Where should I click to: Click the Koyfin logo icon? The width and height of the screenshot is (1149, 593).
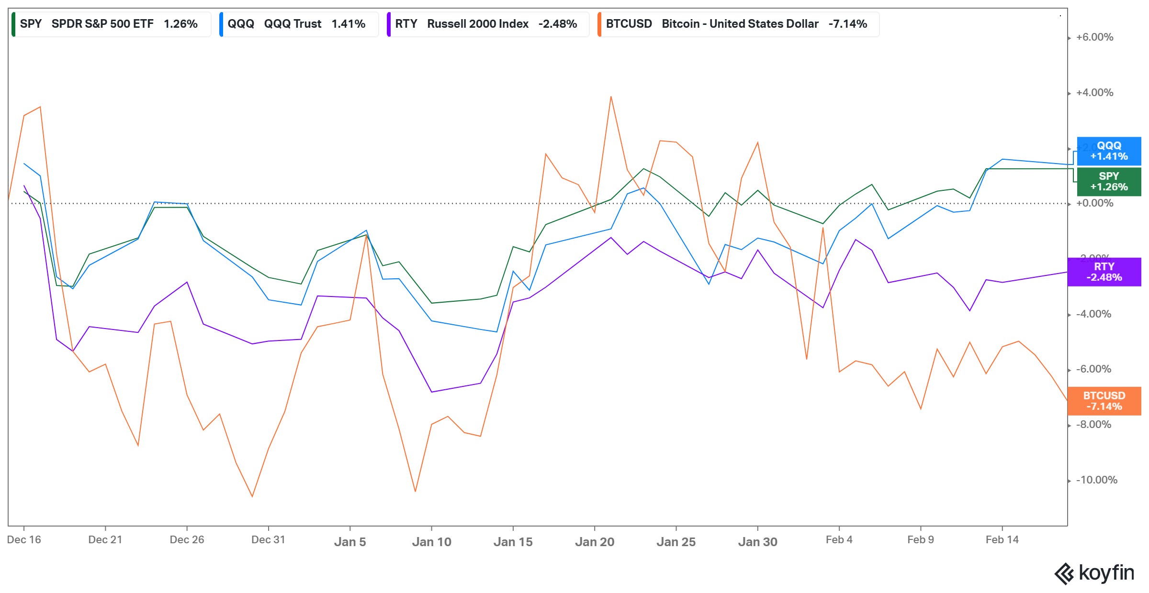[x=1064, y=573]
